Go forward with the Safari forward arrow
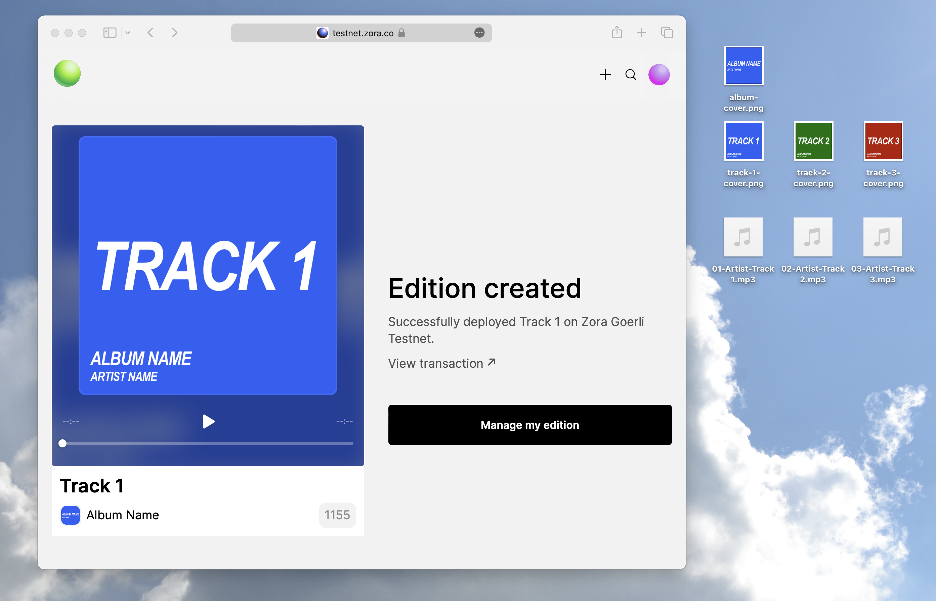Viewport: 936px width, 601px height. coord(174,33)
